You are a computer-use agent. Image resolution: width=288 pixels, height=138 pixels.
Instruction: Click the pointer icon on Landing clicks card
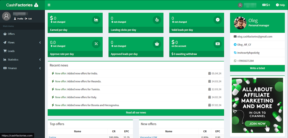(157, 20)
